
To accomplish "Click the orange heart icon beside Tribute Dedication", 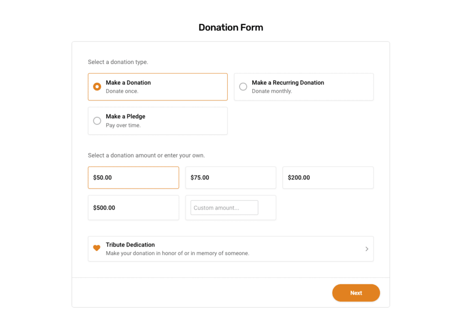I will pos(97,248).
